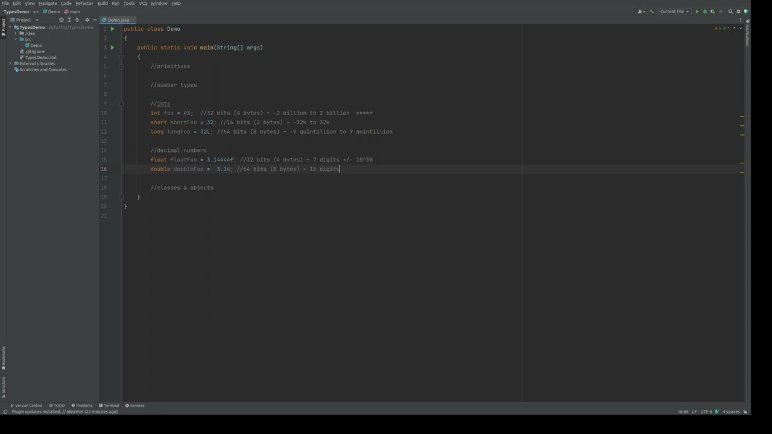Click the 4 spaces indent setting
Image resolution: width=772 pixels, height=434 pixels.
(731, 412)
